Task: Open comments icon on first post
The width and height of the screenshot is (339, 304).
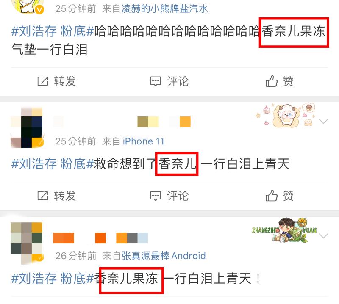Action: tap(156, 81)
